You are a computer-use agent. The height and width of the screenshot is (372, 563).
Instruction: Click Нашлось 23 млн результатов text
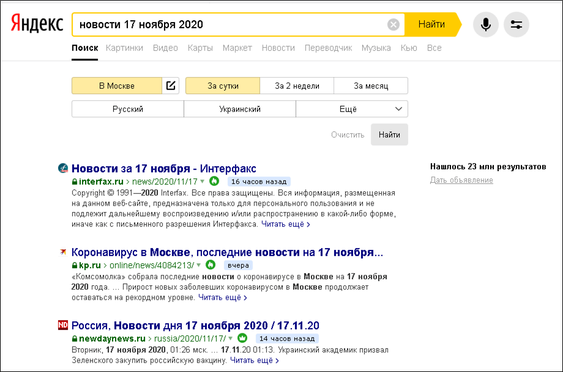tap(488, 167)
